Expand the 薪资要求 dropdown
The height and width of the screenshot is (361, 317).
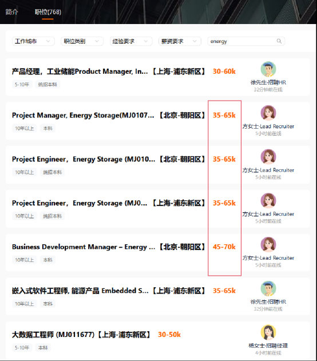point(180,41)
